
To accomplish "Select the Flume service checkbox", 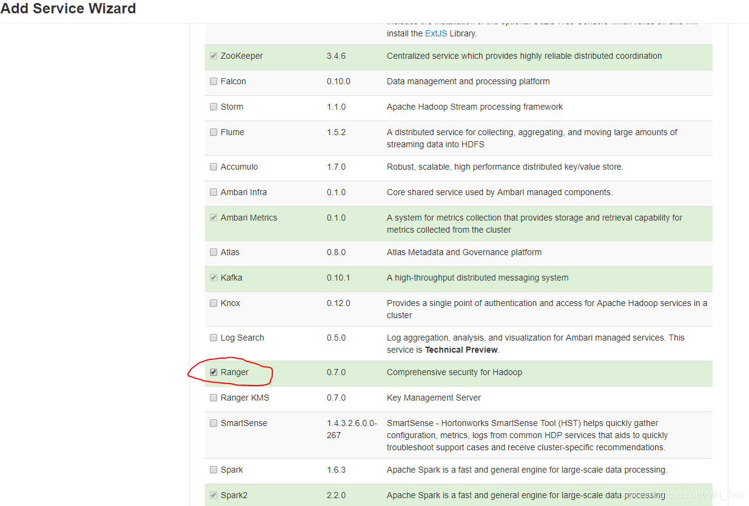I will coord(213,132).
